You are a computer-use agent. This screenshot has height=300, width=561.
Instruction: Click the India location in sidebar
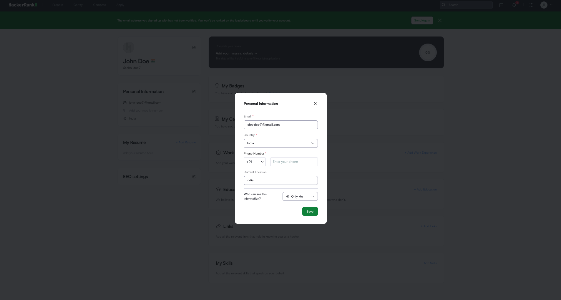pos(132,119)
